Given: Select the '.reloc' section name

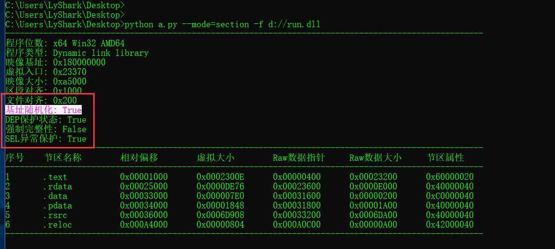Looking at the screenshot, I should click(58, 225).
